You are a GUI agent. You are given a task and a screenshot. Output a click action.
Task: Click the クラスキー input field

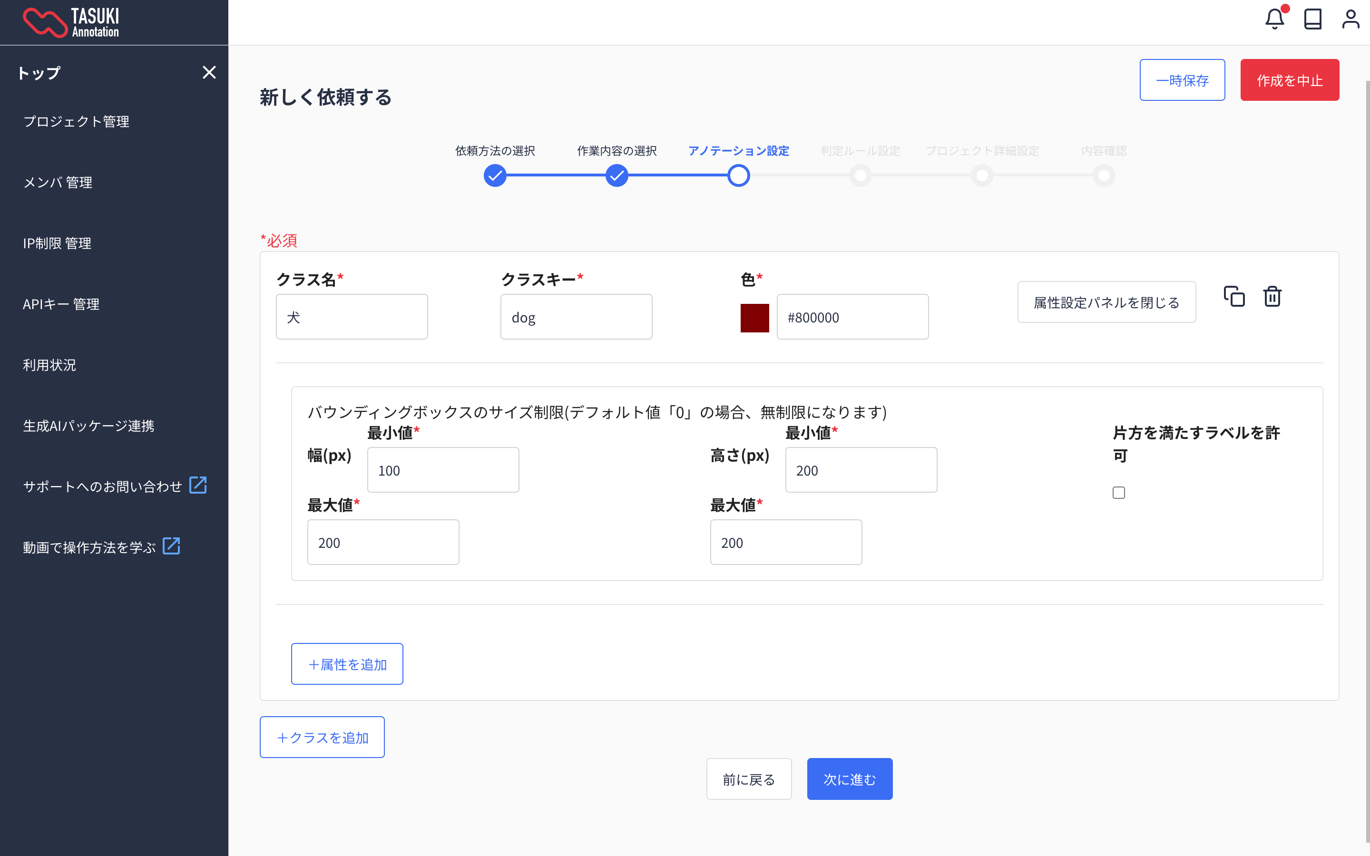coord(576,317)
